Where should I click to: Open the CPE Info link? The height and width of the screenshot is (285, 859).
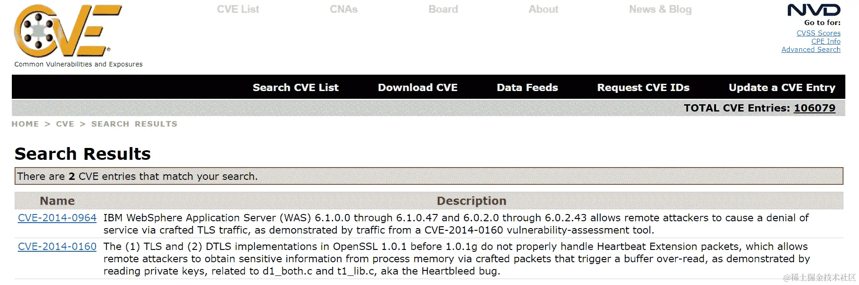pos(826,41)
